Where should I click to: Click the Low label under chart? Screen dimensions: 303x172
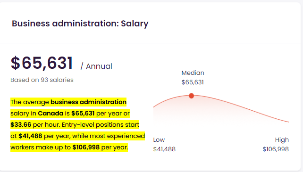point(159,139)
